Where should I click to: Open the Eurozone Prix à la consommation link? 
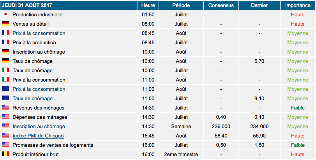click(x=39, y=89)
